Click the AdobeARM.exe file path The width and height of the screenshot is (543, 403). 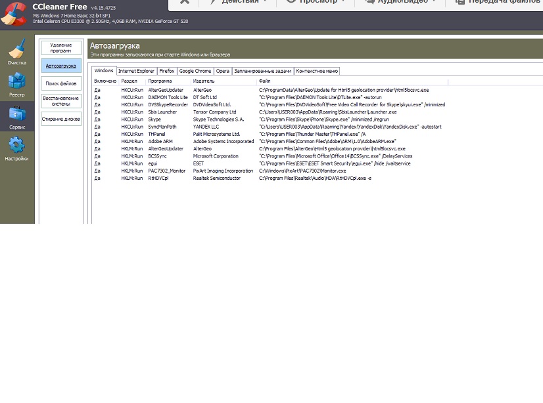tap(327, 141)
